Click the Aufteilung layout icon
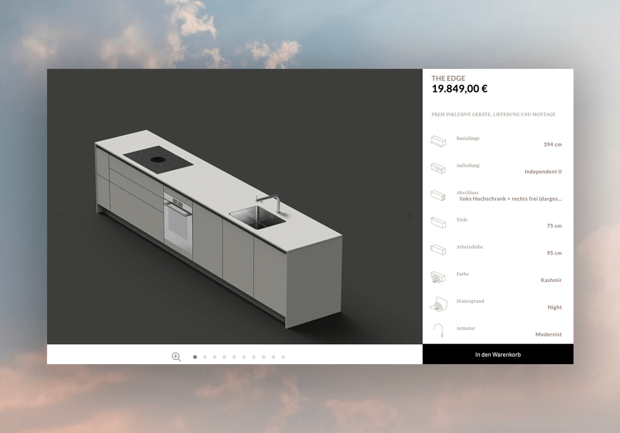The height and width of the screenshot is (433, 620). [x=438, y=168]
